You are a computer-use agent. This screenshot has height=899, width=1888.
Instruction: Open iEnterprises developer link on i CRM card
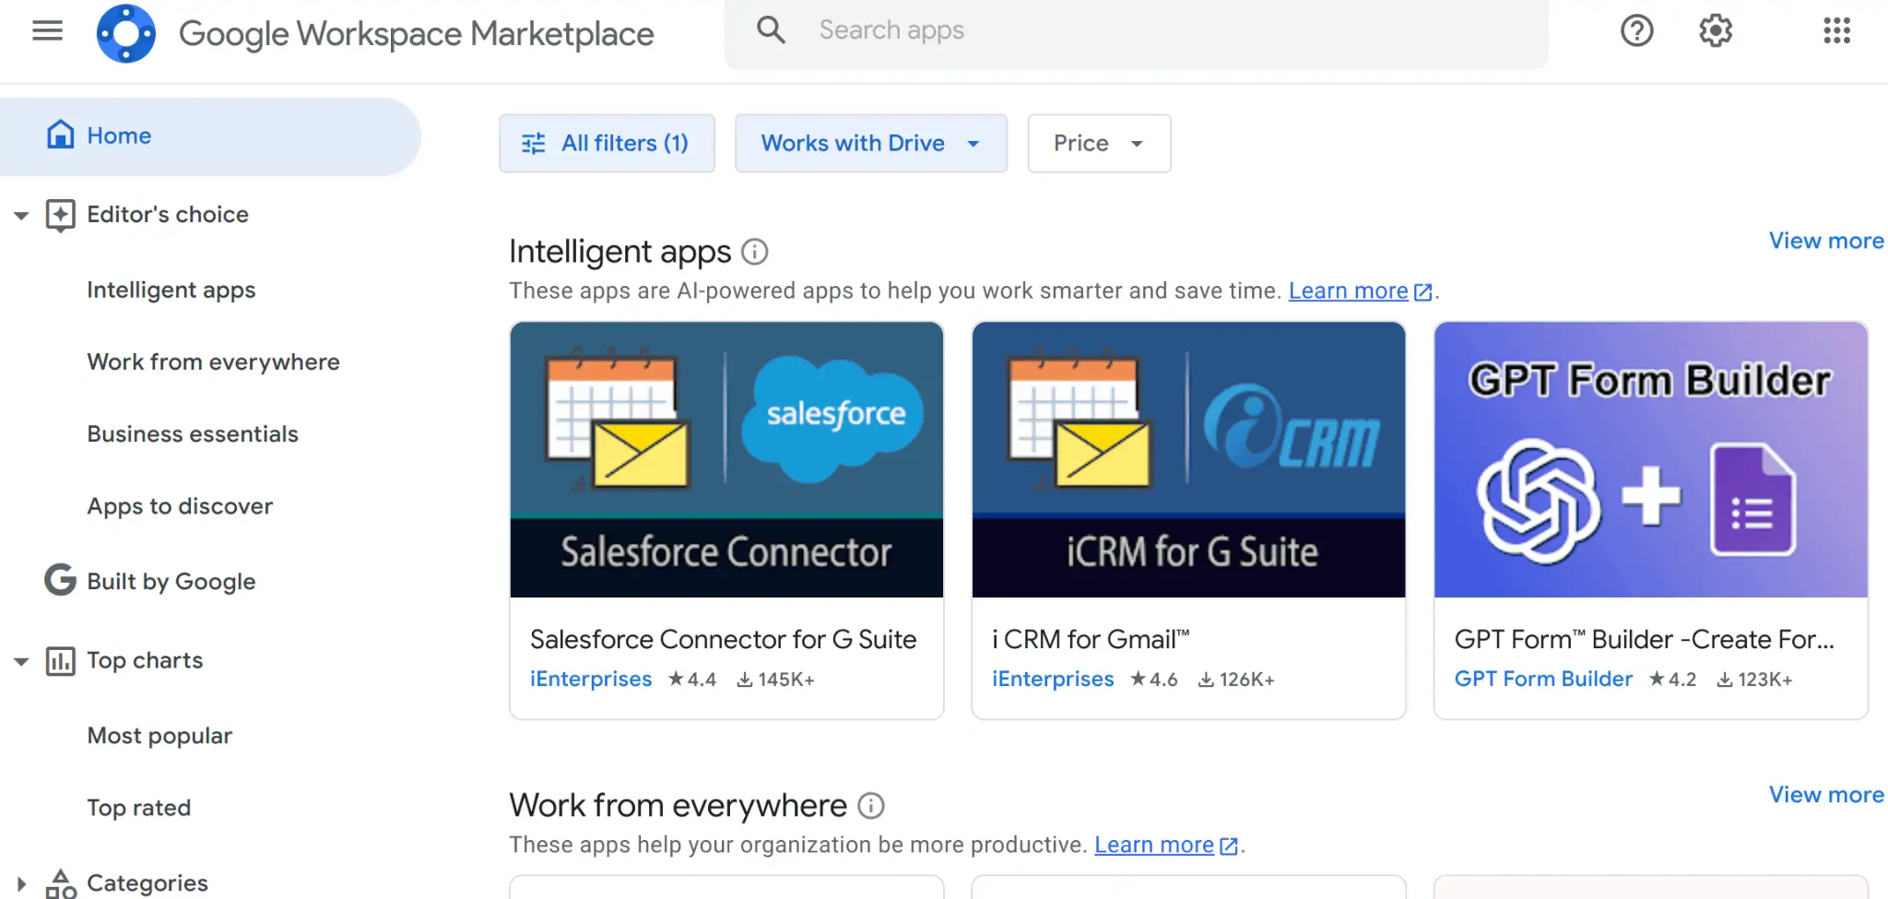coord(1053,680)
